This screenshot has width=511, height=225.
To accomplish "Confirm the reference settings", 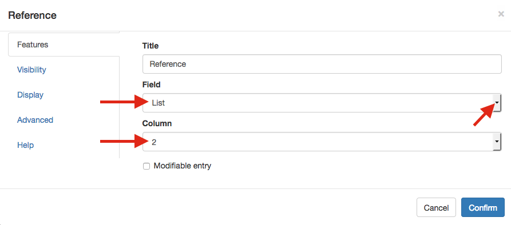I will tap(482, 207).
